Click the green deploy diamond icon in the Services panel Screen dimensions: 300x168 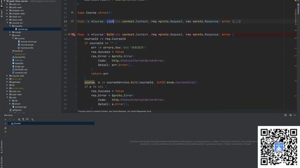pyautogui.click(x=5, y=132)
